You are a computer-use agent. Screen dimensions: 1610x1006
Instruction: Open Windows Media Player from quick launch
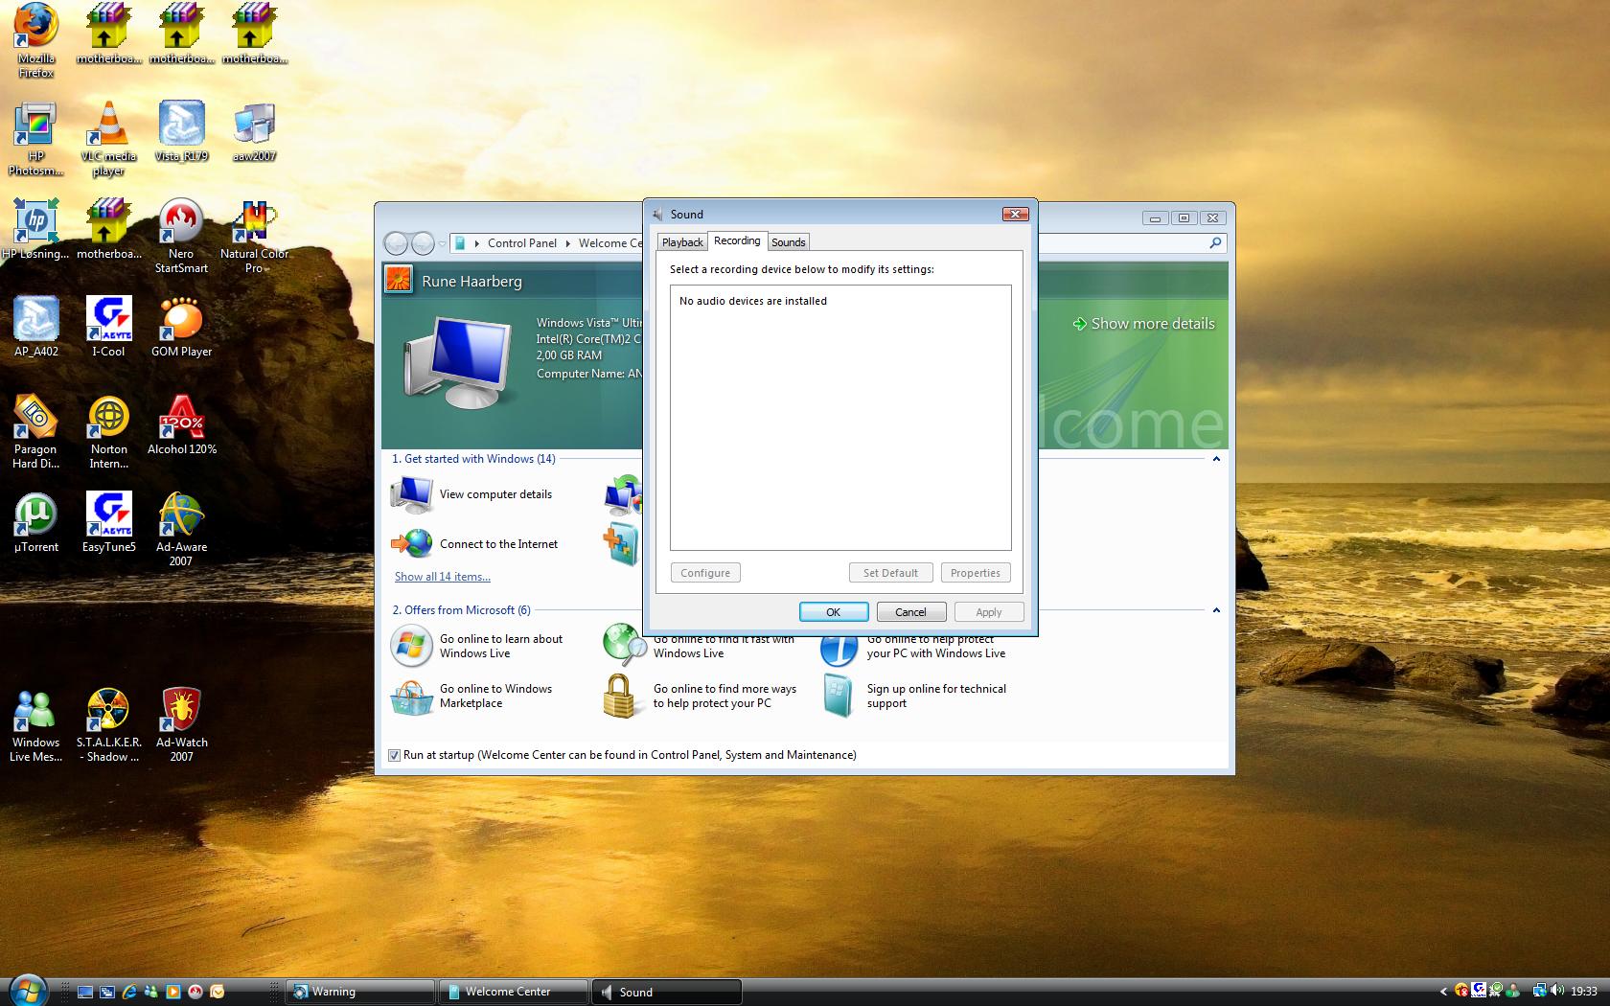point(173,992)
